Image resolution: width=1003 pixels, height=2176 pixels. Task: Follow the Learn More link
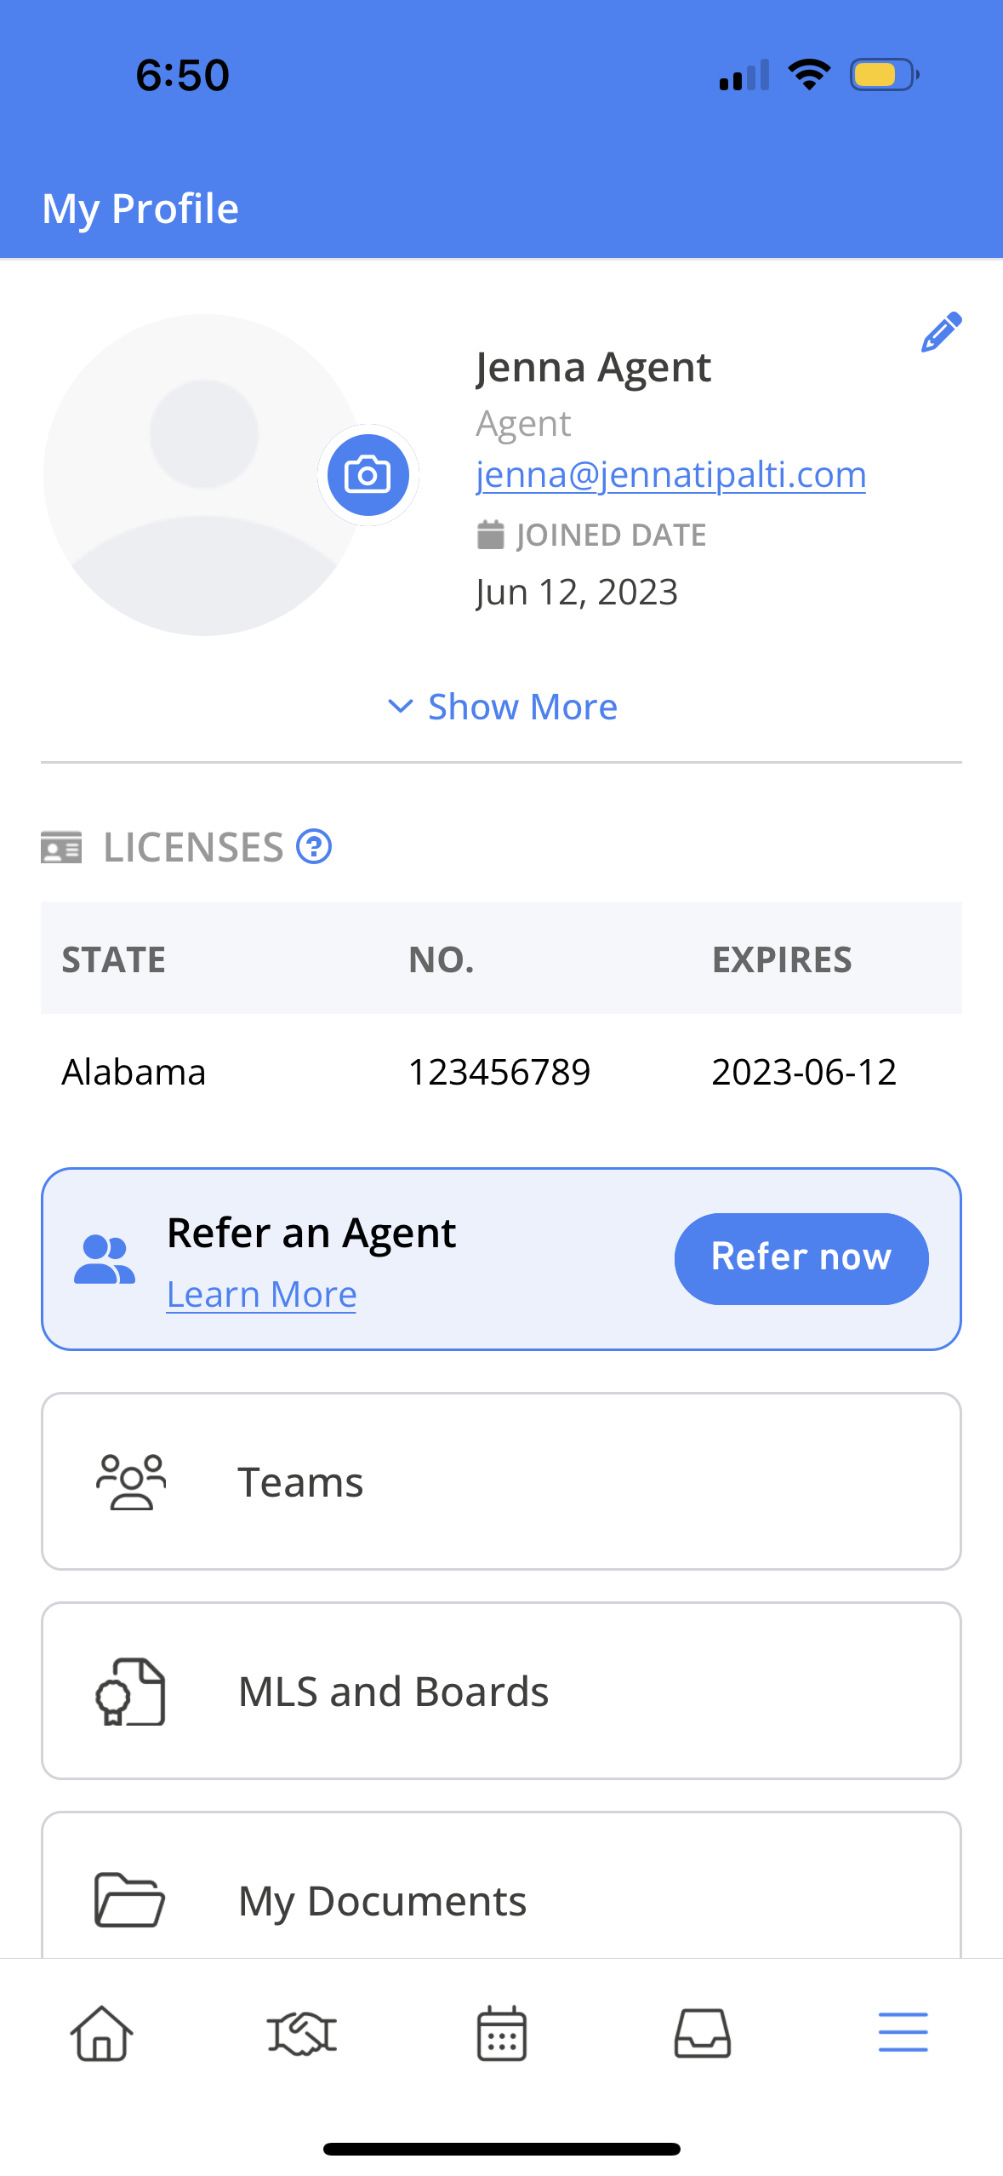point(261,1294)
